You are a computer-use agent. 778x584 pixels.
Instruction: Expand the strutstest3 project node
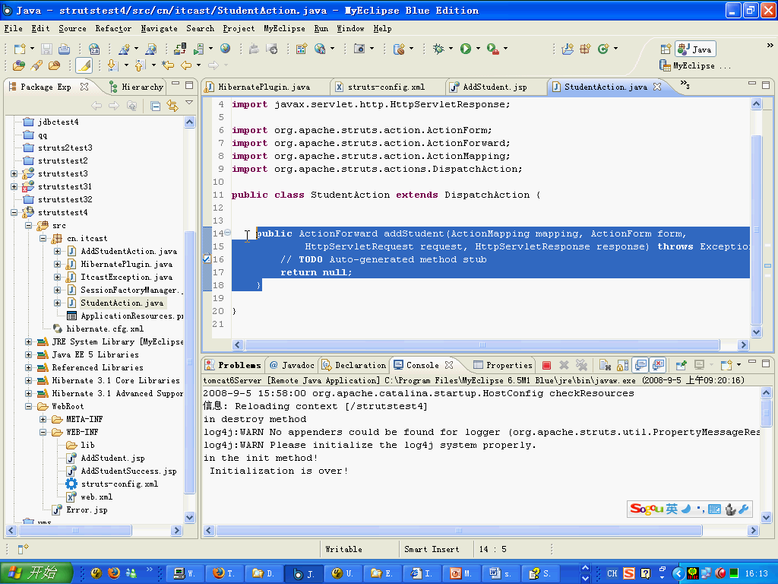pyautogui.click(x=14, y=174)
